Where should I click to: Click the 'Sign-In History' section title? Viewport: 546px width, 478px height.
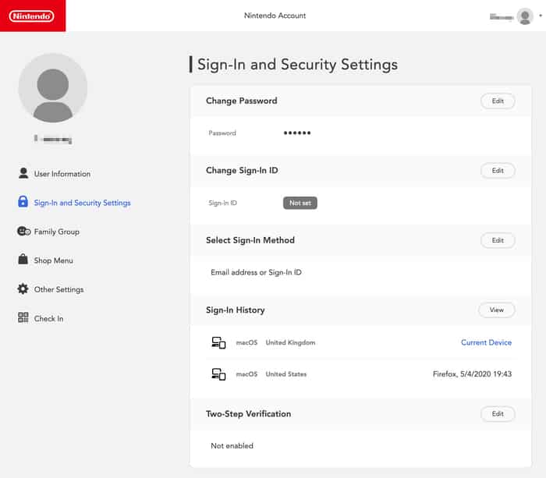[x=235, y=310]
